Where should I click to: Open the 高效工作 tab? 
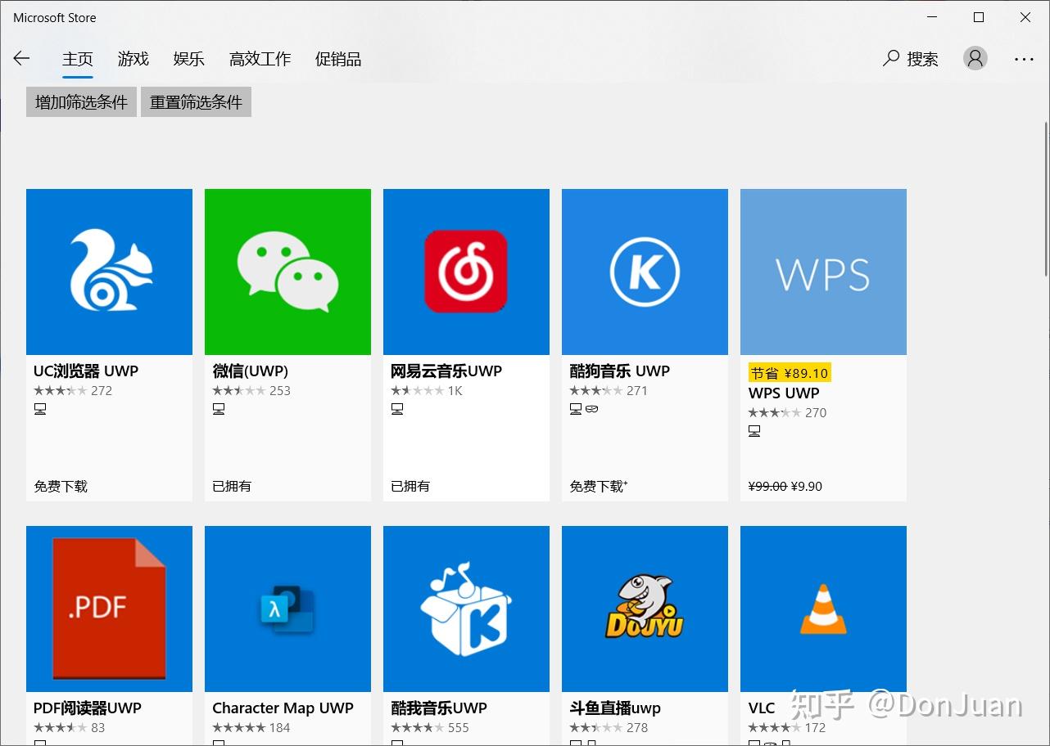coord(260,59)
